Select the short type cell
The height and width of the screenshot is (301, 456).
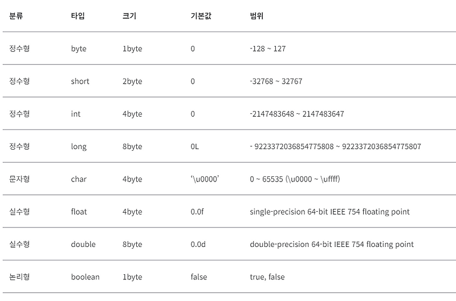click(80, 81)
